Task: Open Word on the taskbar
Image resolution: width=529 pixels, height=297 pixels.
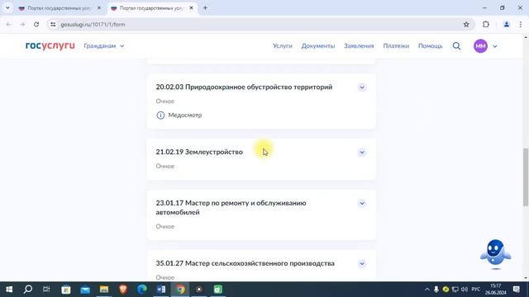Action: click(x=161, y=290)
